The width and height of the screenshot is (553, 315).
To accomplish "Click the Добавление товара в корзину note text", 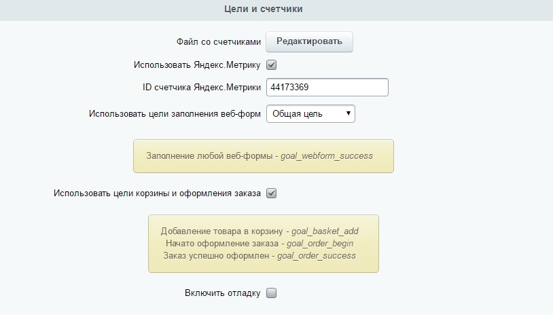I will (222, 231).
